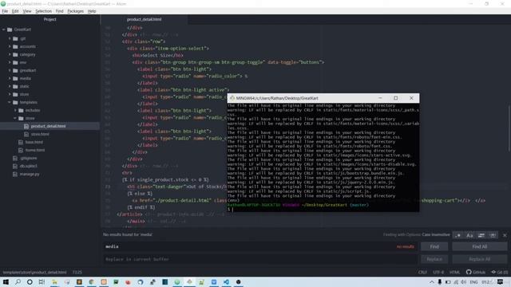The height and width of the screenshot is (287, 511).
Task: Click the HTML grammar selector
Action: (454, 273)
